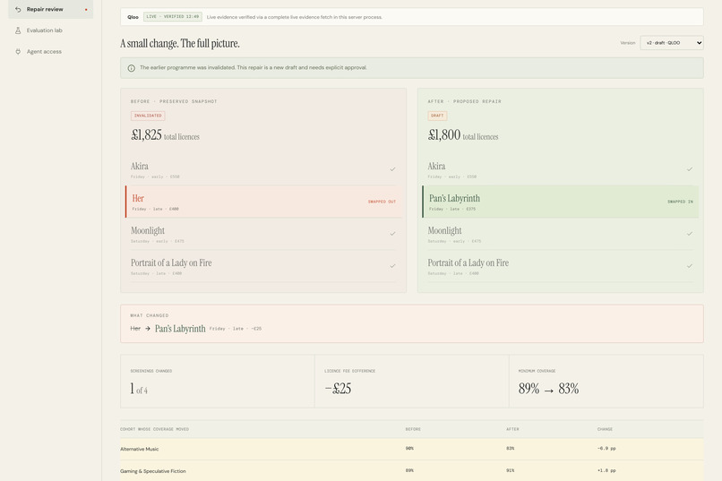722x481 pixels.
Task: Click the plug icon for Agent access
Action: [18, 52]
